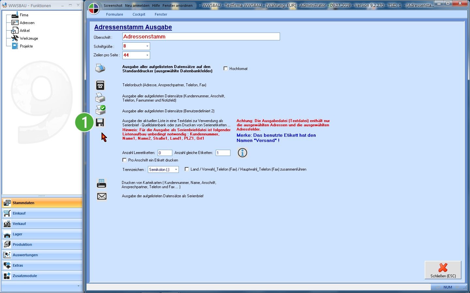Click the floppy disk text file export icon
The image size is (470, 293).
pos(100,122)
